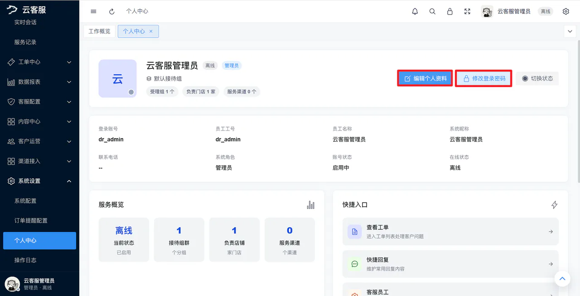
Task: Toggle fullscreen mode icon
Action: click(x=467, y=11)
